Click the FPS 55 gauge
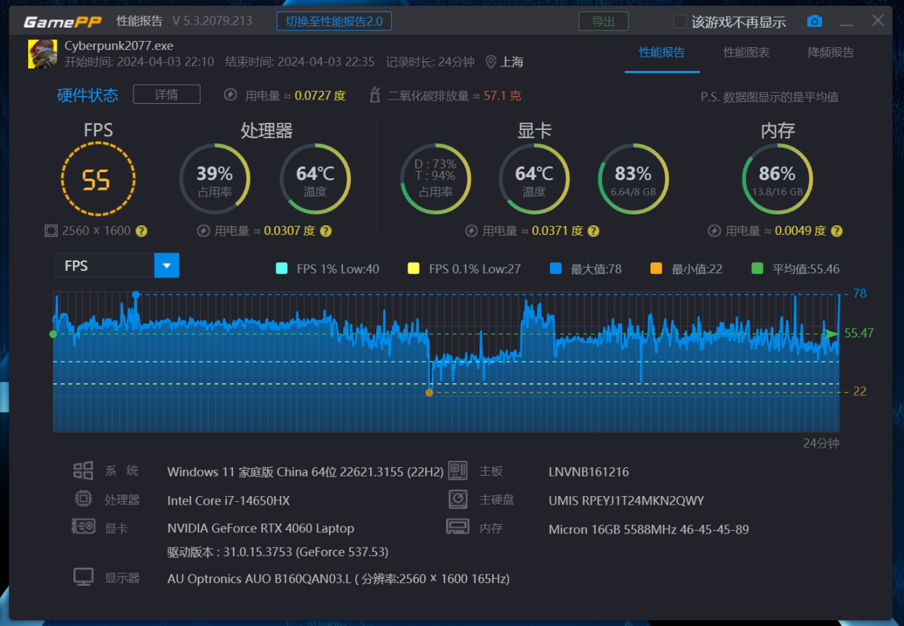 click(98, 179)
